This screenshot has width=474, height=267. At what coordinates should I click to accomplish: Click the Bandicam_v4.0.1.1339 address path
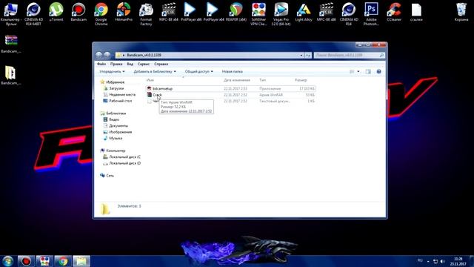click(x=144, y=55)
